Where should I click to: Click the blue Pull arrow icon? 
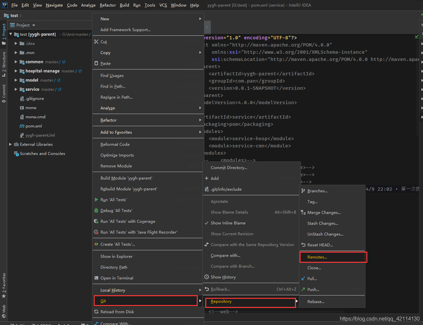[303, 278]
